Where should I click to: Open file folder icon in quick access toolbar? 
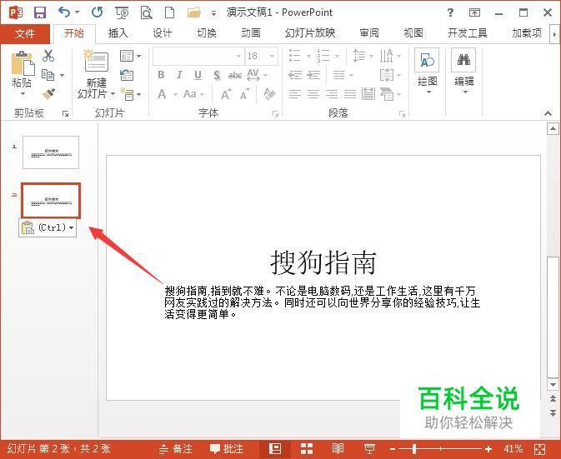194,12
